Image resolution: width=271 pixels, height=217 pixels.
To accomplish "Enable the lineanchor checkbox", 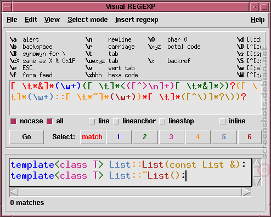I will click(x=116, y=121).
